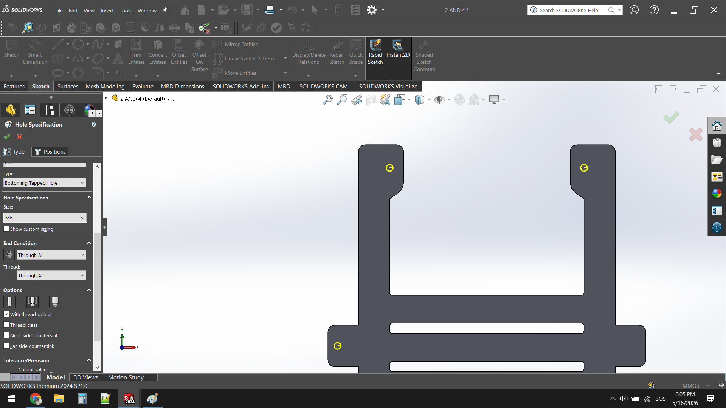Open the SOLIDWORKS Resources home pane
This screenshot has height=408, width=726.
pos(717,126)
